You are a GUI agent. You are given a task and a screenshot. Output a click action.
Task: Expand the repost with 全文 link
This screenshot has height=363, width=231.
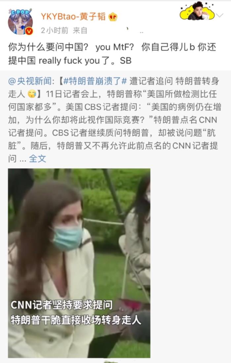(x=37, y=159)
